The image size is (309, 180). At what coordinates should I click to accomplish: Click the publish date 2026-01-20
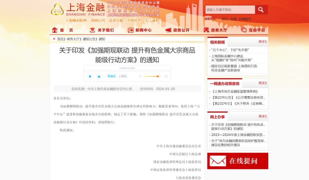pos(165,89)
